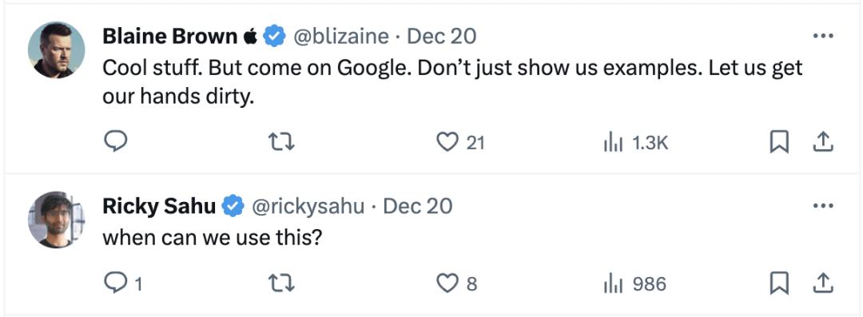This screenshot has height=317, width=863.
Task: View analytics showing 1.3K views
Action: 636,143
